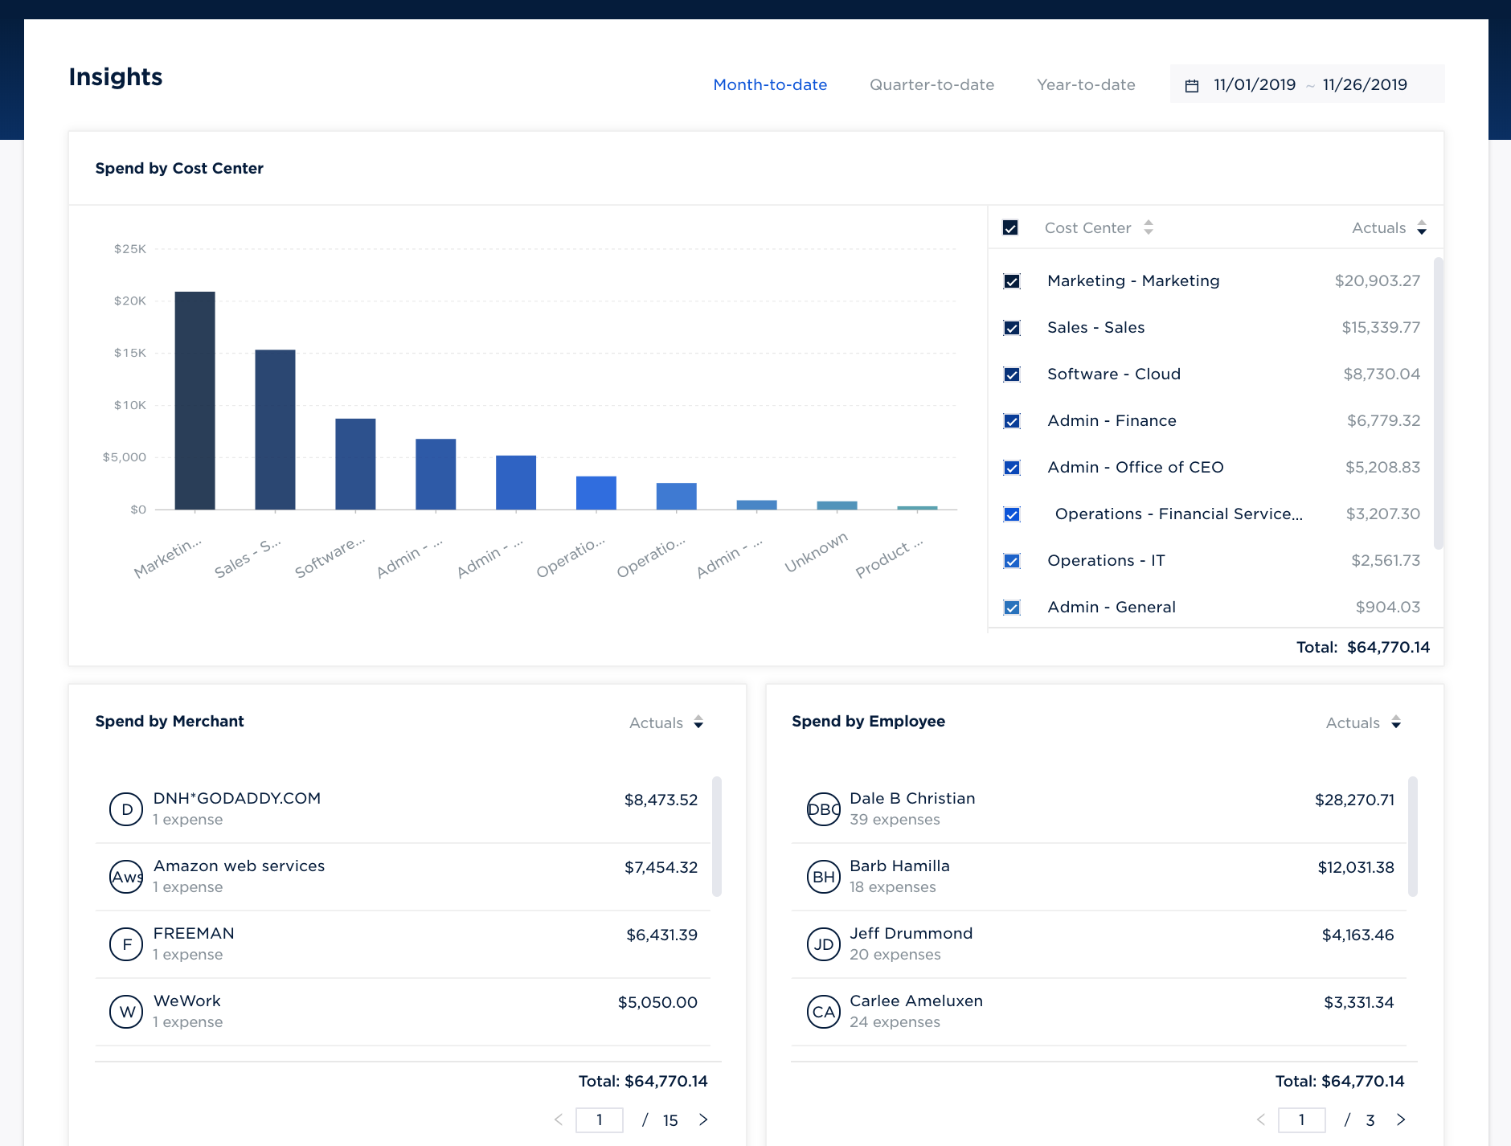Open Actuals sort in Spend by Merchant
Image resolution: width=1511 pixels, height=1146 pixels.
(x=665, y=722)
